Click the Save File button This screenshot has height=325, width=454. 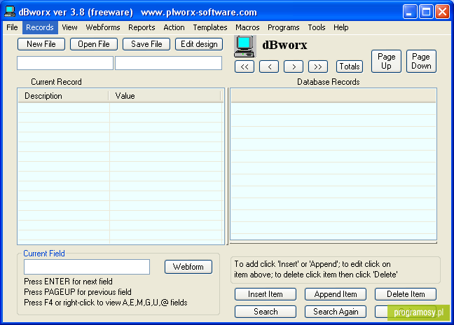tap(146, 44)
